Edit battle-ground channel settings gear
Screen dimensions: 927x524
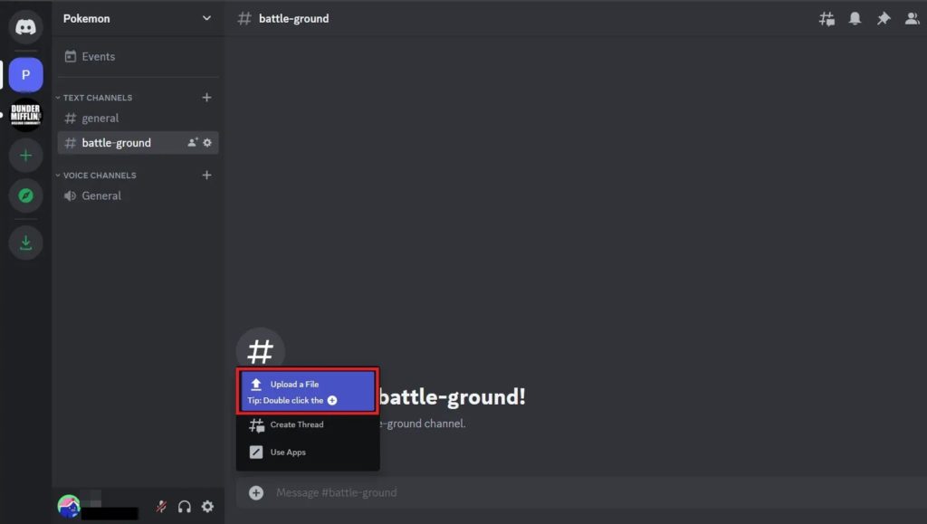coord(207,142)
